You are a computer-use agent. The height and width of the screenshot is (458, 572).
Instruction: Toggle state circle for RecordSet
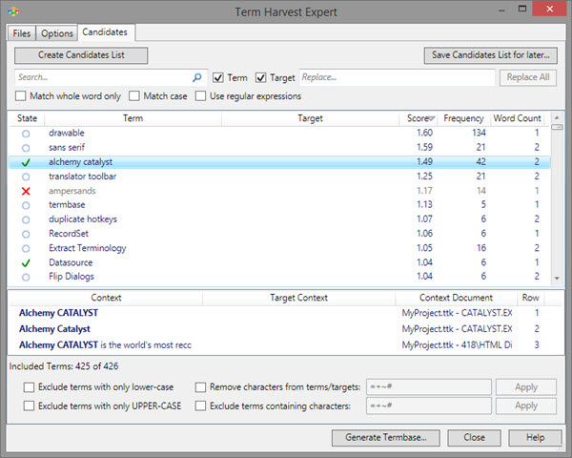click(26, 234)
